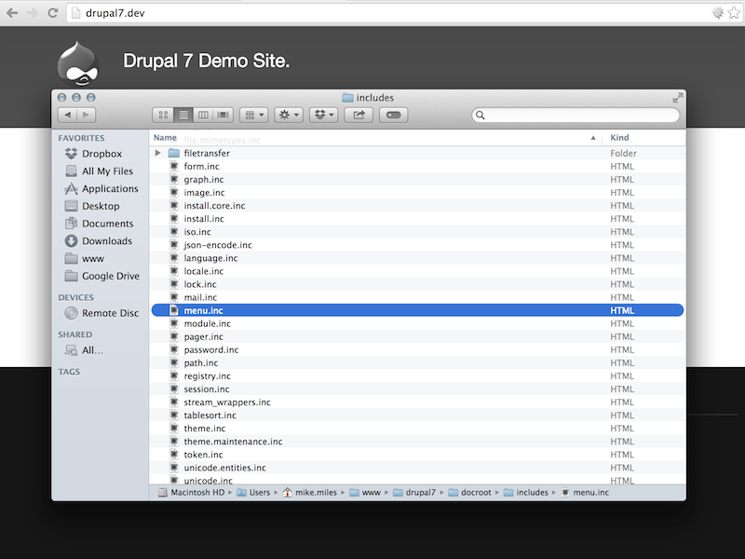Select Google Drive in the sidebar
Image resolution: width=745 pixels, height=559 pixels.
point(106,276)
